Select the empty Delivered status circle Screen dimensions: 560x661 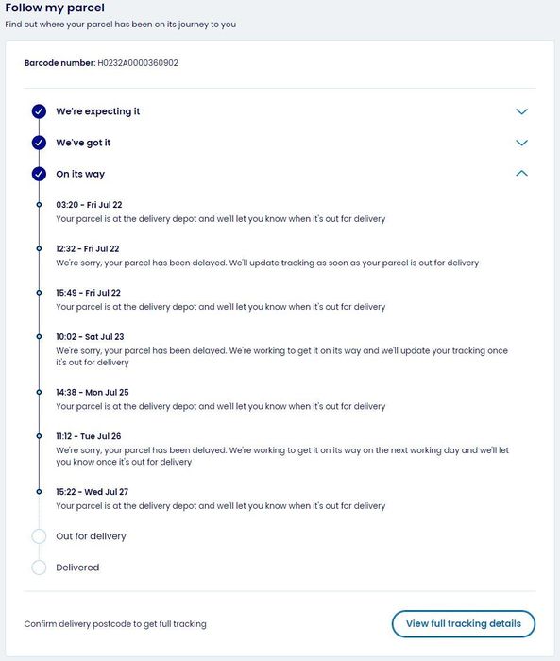point(39,568)
